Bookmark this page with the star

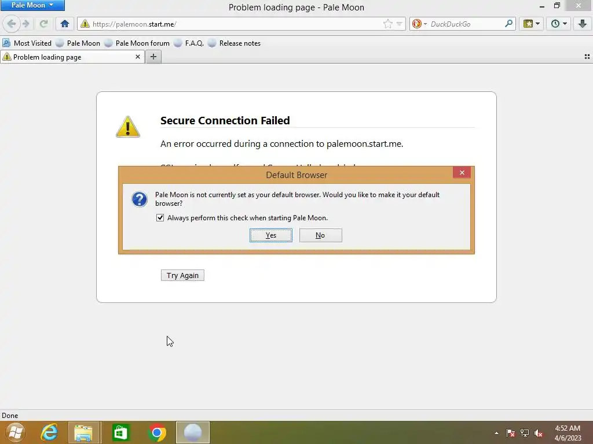[387, 24]
